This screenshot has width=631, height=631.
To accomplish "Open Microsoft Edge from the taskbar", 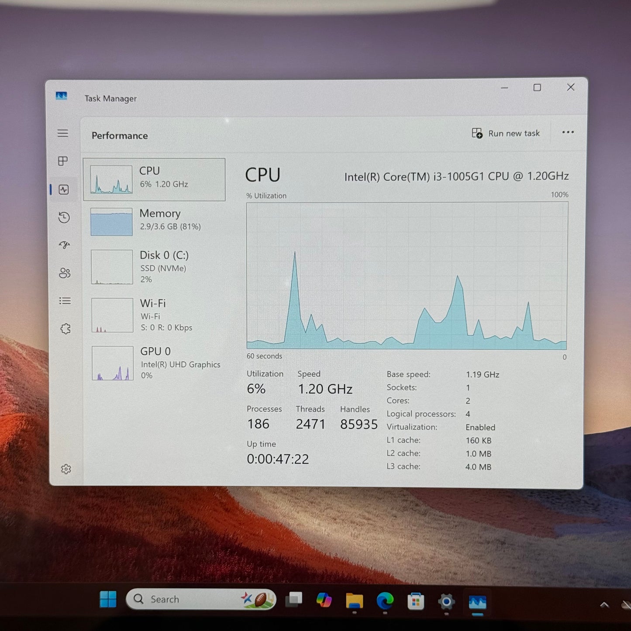I will pyautogui.click(x=385, y=601).
